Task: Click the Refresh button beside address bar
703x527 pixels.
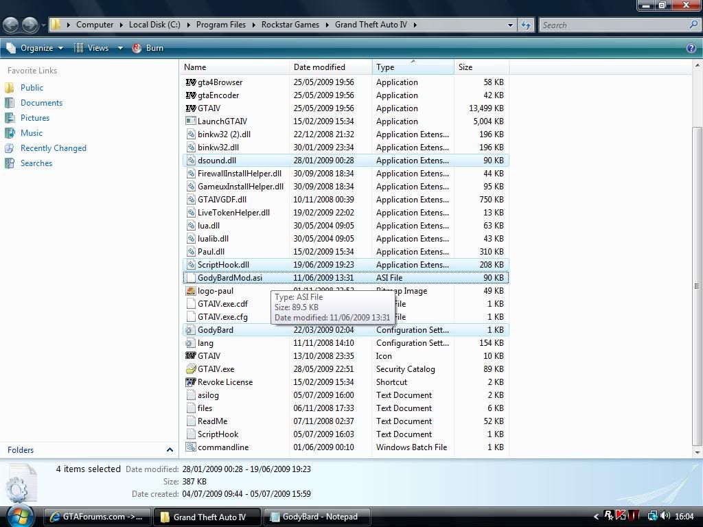Action: coord(526,25)
